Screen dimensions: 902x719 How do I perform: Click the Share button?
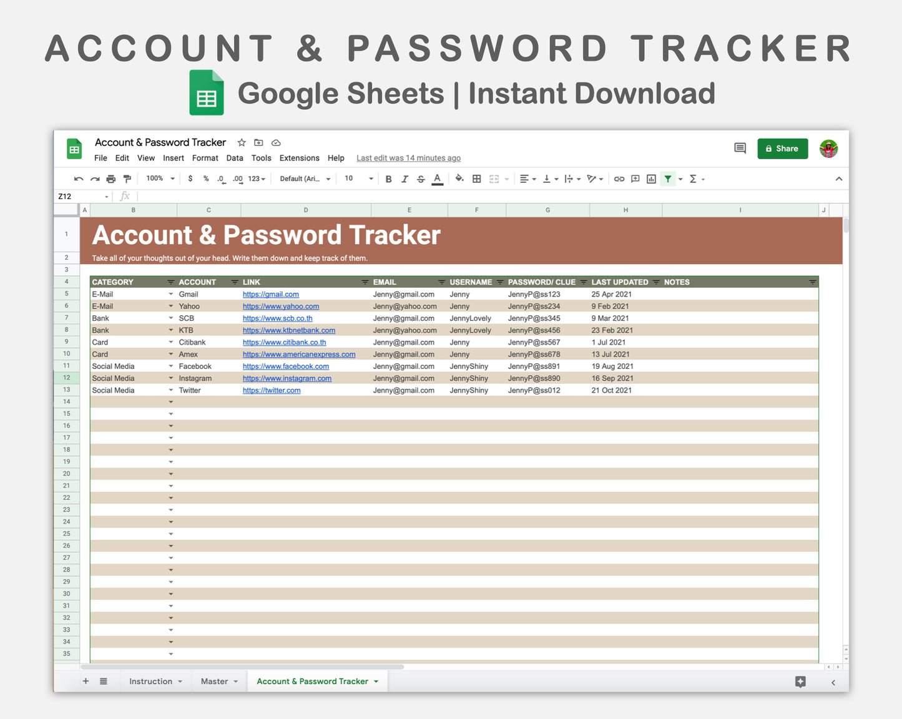(x=782, y=149)
